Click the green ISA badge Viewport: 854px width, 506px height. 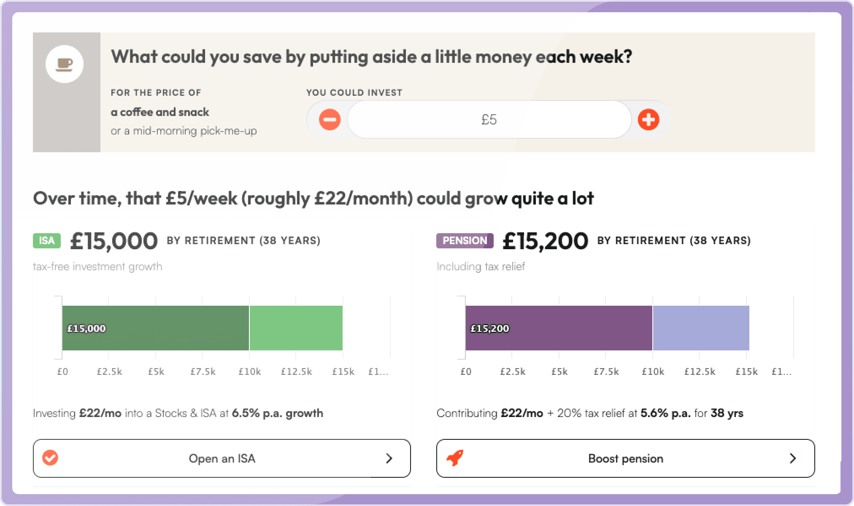pos(47,241)
